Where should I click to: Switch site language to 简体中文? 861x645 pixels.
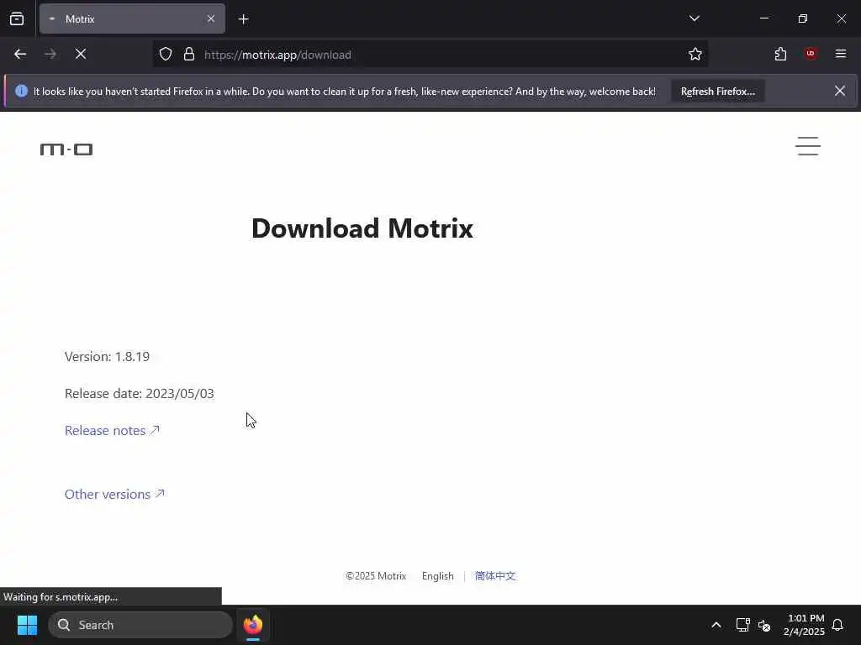click(494, 576)
